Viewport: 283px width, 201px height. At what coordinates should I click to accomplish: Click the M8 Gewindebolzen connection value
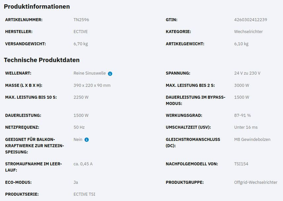pyautogui.click(x=252, y=140)
